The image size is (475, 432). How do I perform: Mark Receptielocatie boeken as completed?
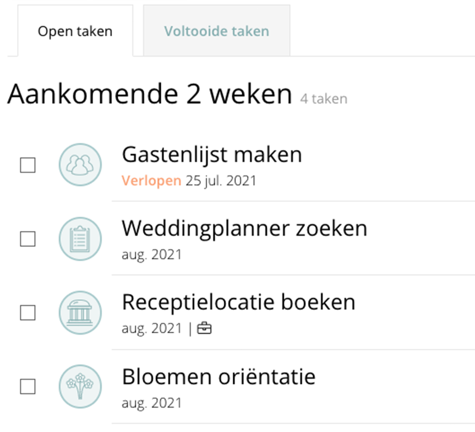click(28, 313)
